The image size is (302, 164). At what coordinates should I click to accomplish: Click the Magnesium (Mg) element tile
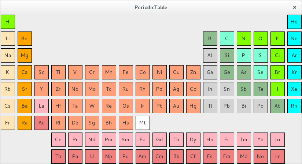pos(25,55)
